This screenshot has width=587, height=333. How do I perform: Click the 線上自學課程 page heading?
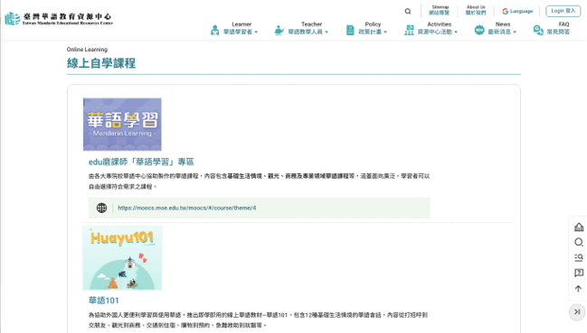tap(101, 63)
